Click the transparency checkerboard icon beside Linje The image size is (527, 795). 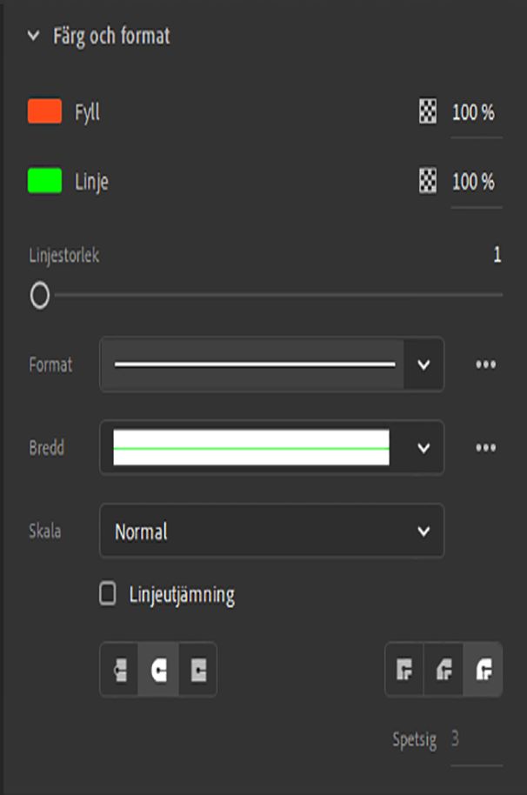tap(426, 182)
